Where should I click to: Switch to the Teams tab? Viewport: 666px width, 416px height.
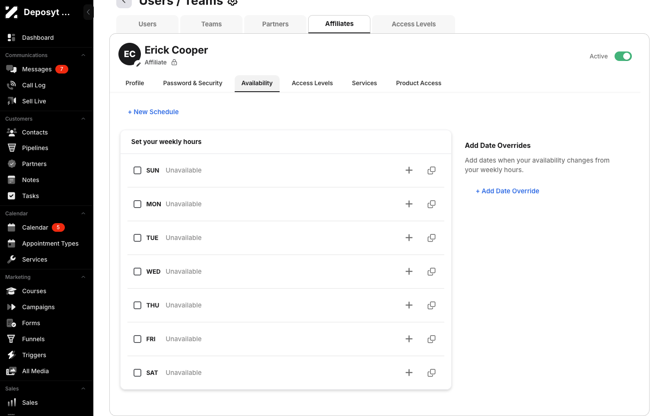pos(211,24)
